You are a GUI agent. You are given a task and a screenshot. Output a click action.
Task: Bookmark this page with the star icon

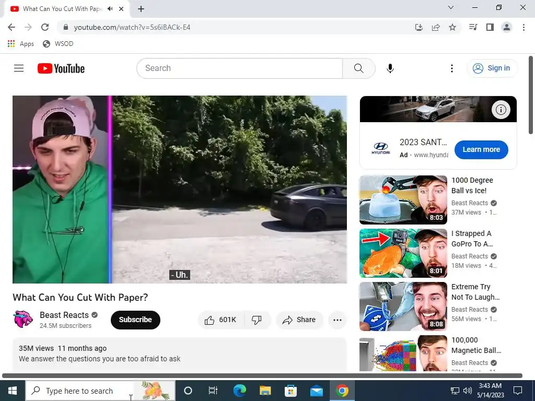point(452,27)
